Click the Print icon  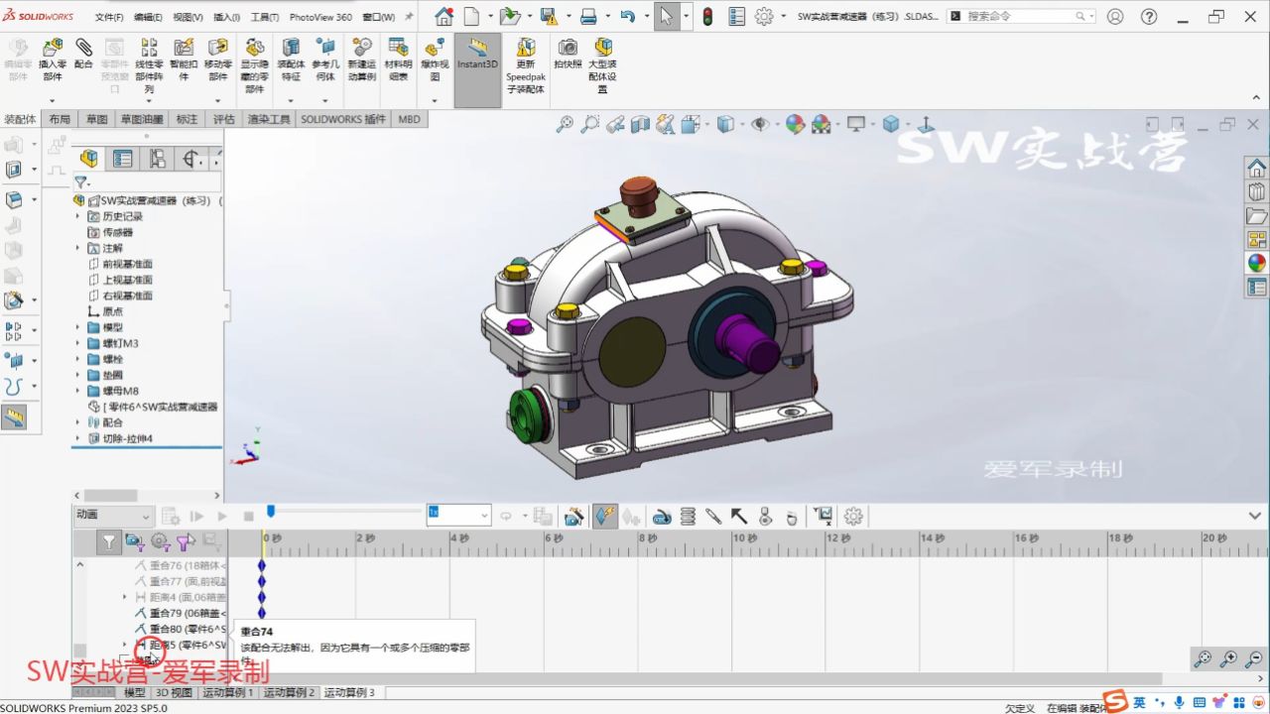pos(588,17)
